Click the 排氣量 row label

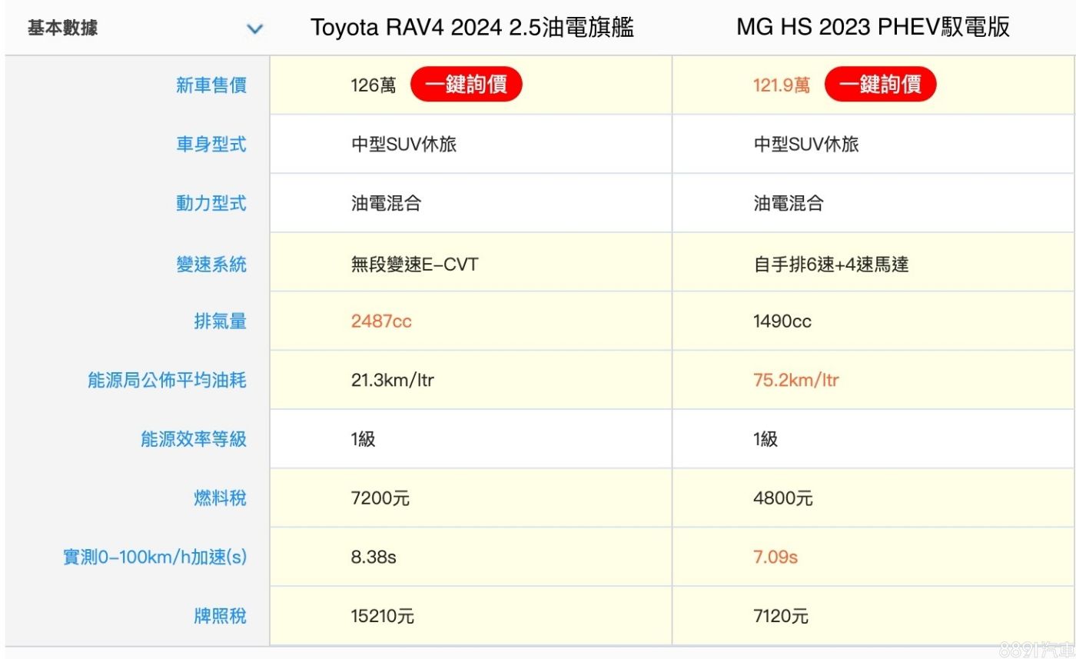(221, 321)
